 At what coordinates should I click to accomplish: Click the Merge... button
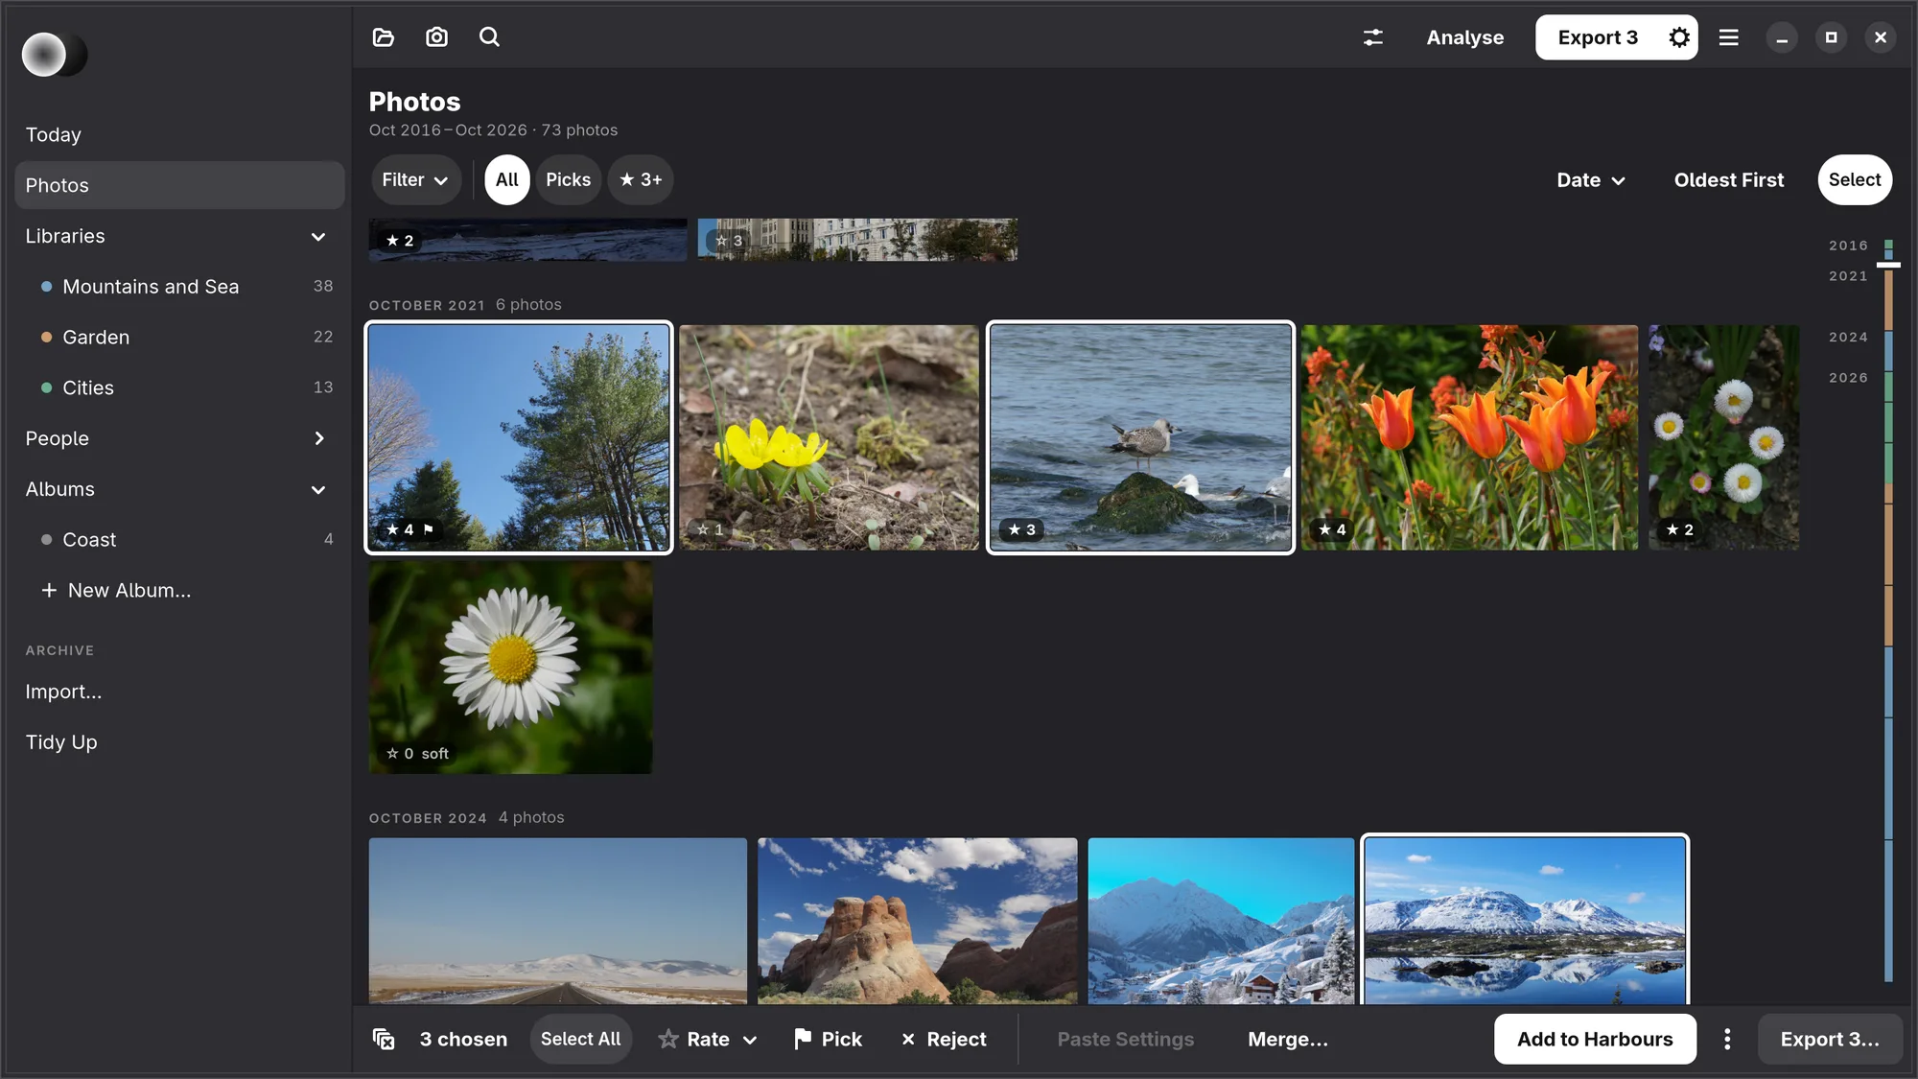[x=1288, y=1039]
